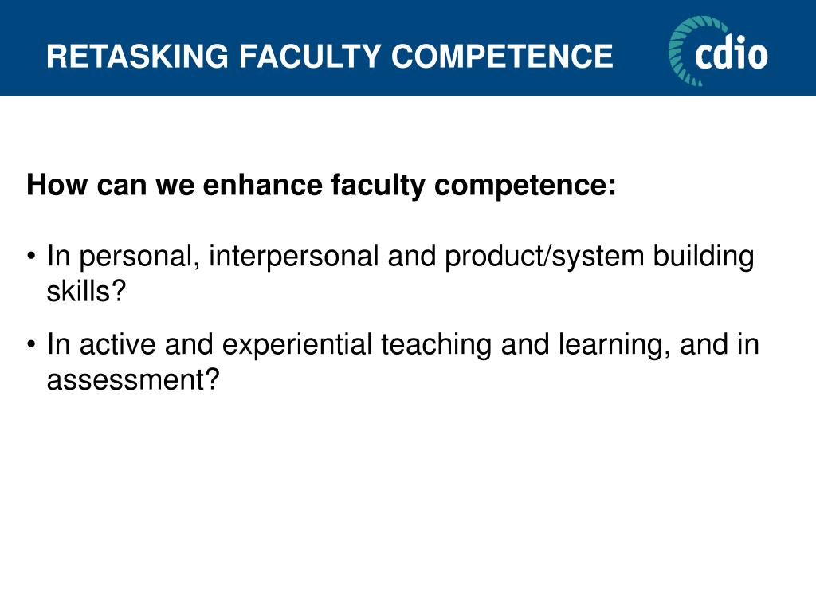
Task: Click the word "FACULTY" in the title bar
Action: tap(310, 56)
